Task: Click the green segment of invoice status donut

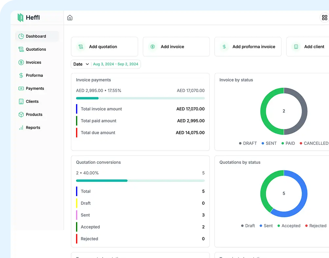Action: click(x=263, y=111)
